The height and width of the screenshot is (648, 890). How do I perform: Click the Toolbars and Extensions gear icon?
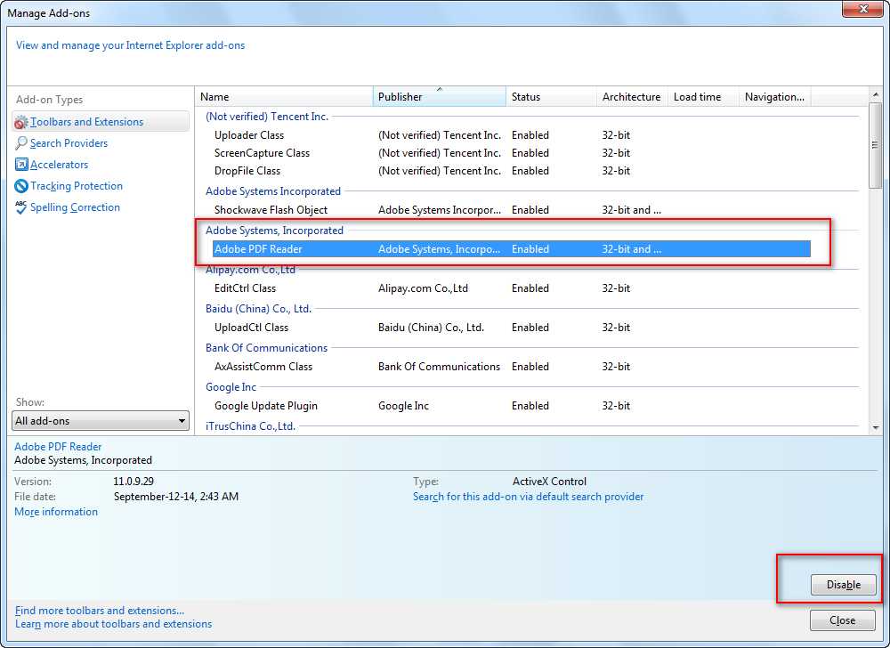pos(21,122)
